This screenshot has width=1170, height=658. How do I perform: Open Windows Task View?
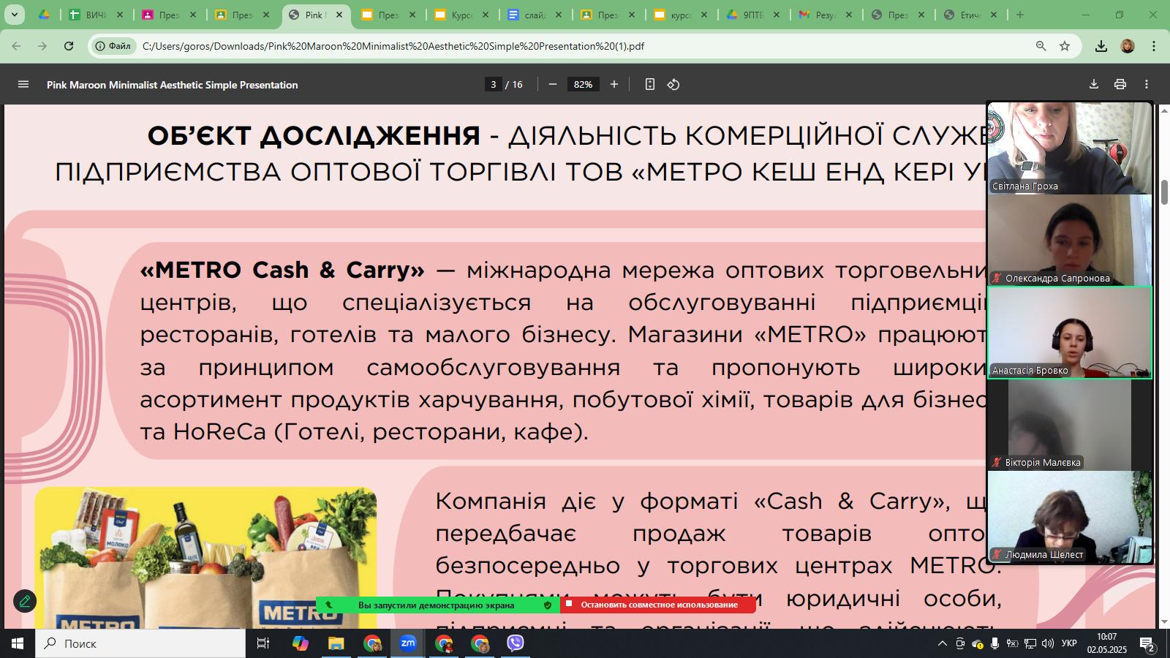coord(263,643)
